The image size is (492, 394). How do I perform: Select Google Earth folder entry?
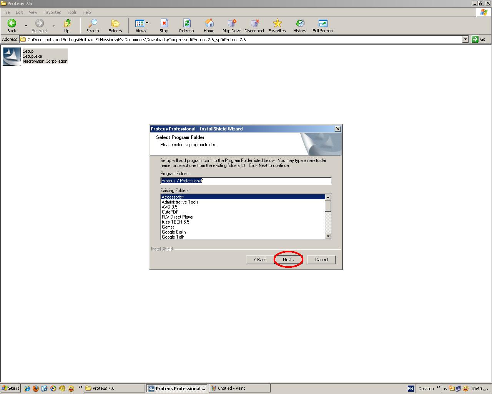point(243,232)
